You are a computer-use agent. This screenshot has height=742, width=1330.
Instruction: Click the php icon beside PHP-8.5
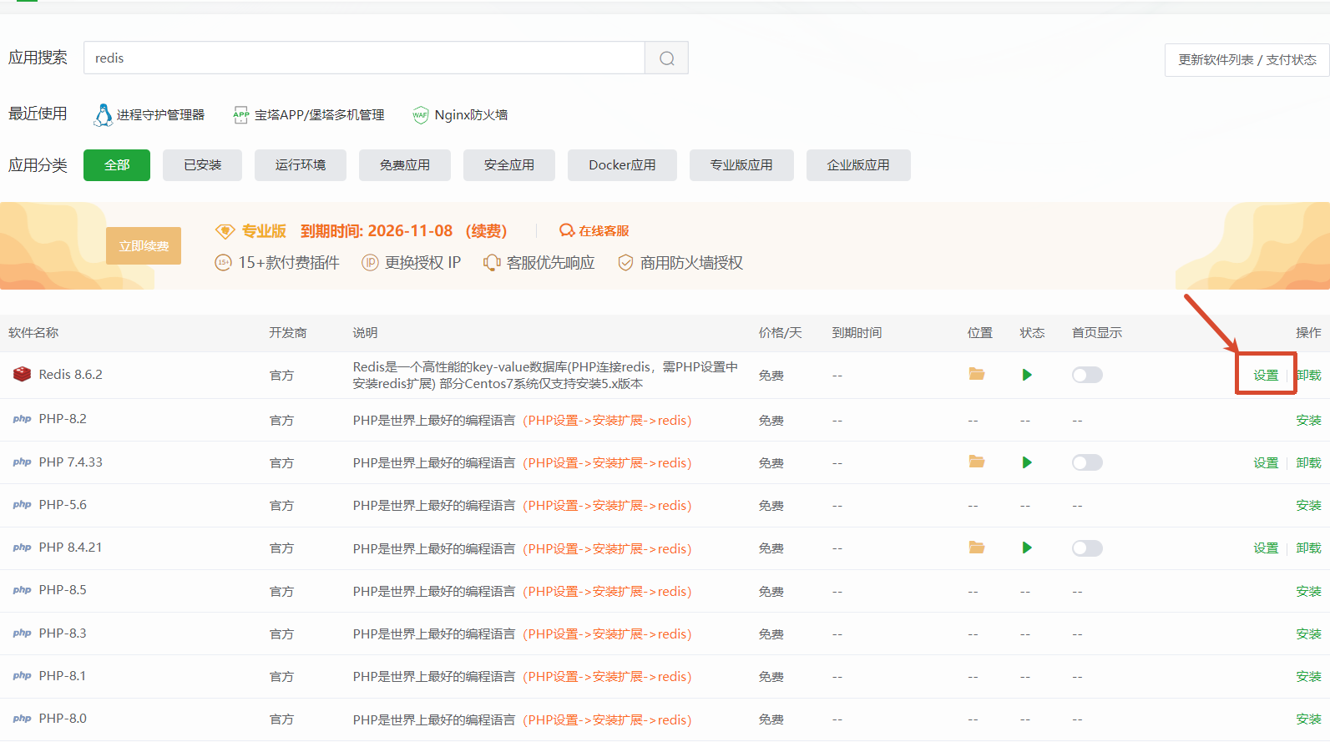(22, 590)
